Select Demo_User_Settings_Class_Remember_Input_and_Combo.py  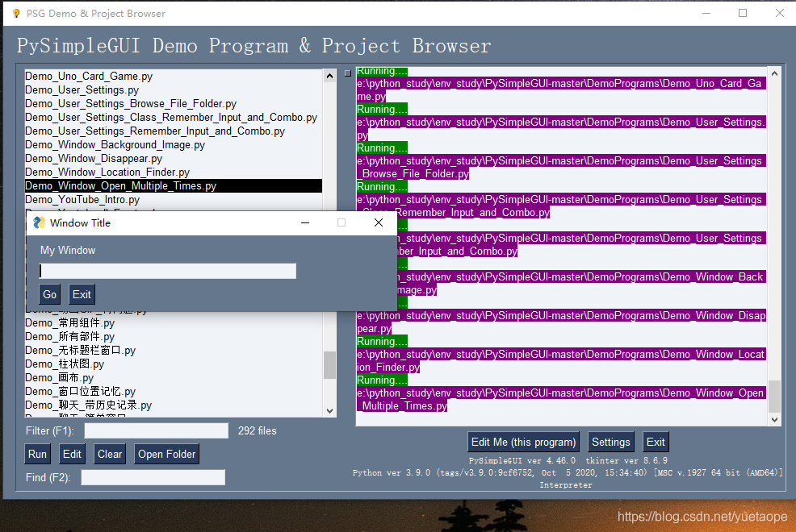click(173, 117)
